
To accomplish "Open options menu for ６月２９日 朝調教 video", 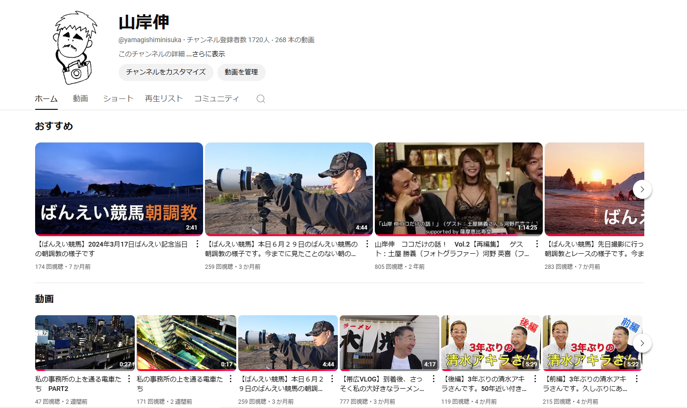I will pos(367,243).
